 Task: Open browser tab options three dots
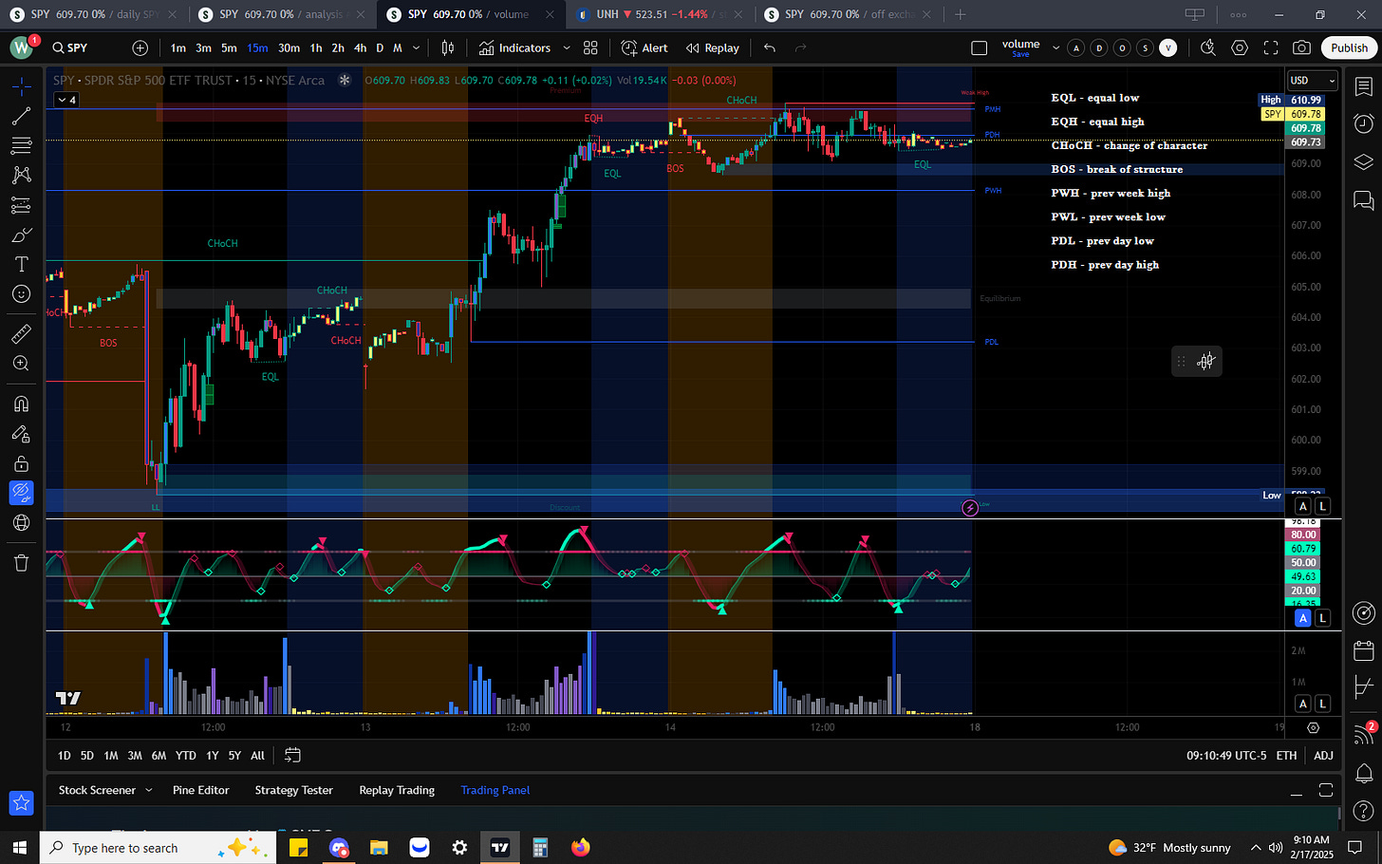(x=1239, y=14)
